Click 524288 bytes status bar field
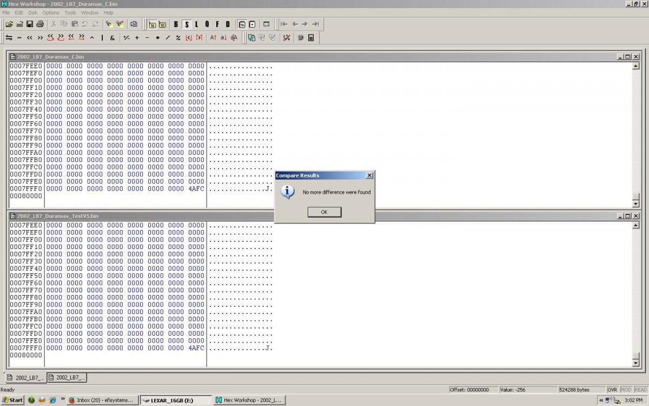Viewport: 649px width, 406px height. click(582, 390)
